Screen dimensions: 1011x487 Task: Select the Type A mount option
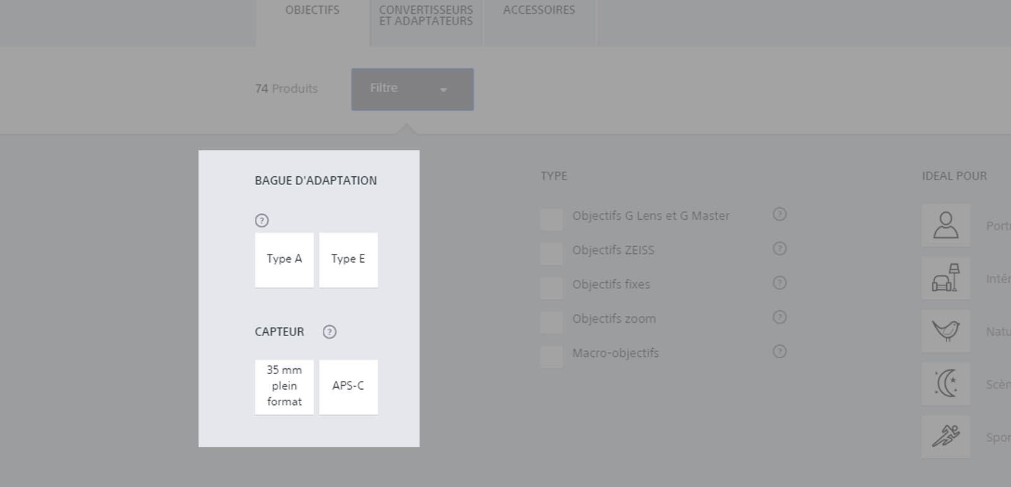tap(284, 260)
